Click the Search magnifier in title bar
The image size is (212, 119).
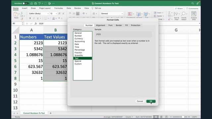[x=192, y=3]
